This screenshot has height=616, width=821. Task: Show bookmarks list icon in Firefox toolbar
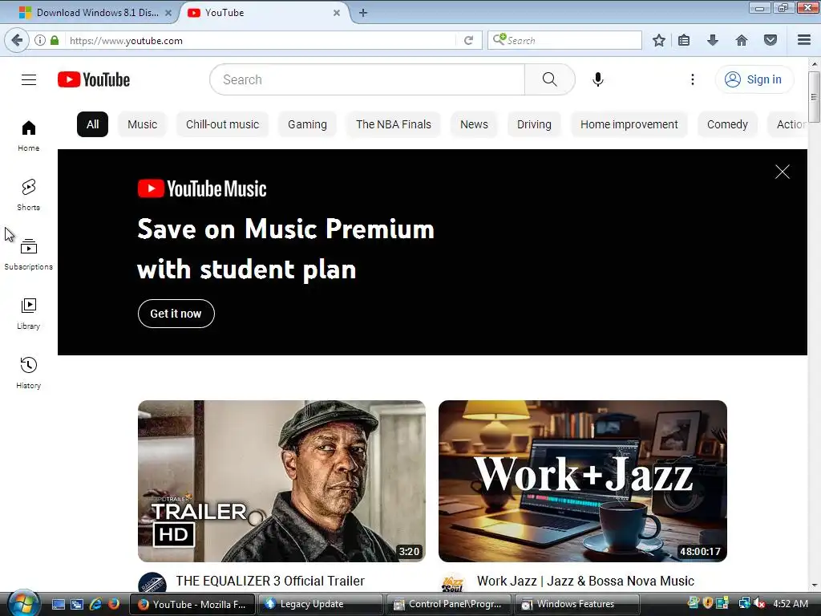coord(684,40)
